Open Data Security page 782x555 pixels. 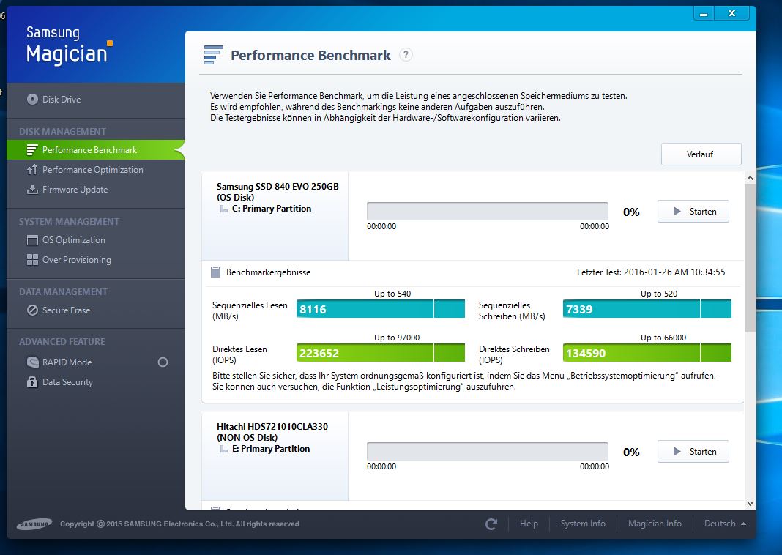click(67, 382)
